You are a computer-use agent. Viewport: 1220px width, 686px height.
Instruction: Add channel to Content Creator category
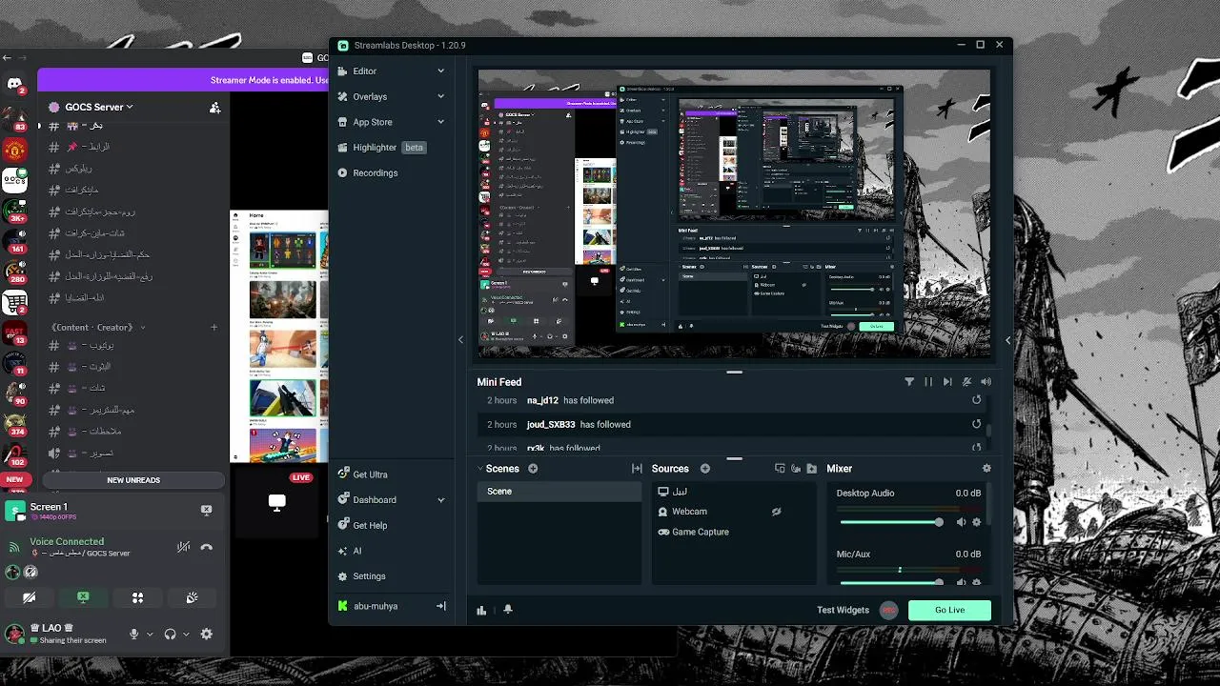pos(213,328)
